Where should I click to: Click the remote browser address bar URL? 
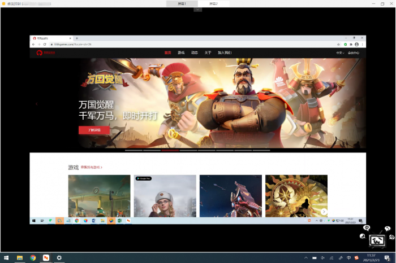point(73,45)
